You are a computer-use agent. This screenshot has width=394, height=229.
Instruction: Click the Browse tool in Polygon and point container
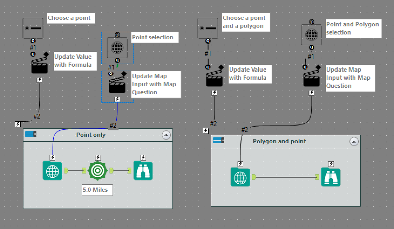point(330,177)
